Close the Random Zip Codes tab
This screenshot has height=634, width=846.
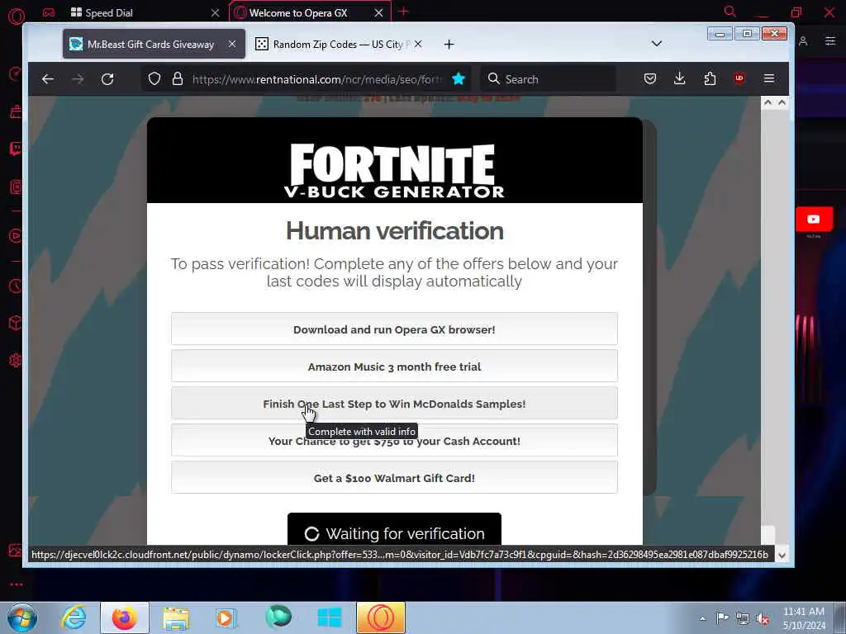pyautogui.click(x=418, y=45)
